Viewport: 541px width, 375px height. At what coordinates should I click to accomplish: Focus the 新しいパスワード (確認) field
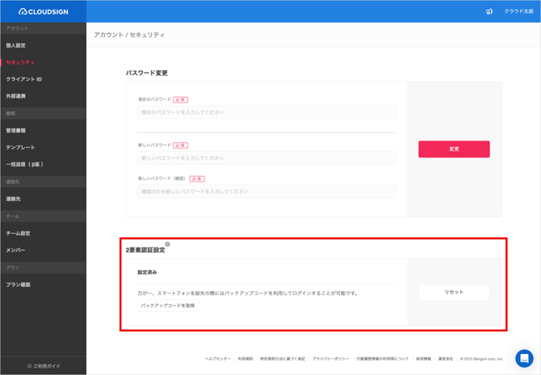266,191
